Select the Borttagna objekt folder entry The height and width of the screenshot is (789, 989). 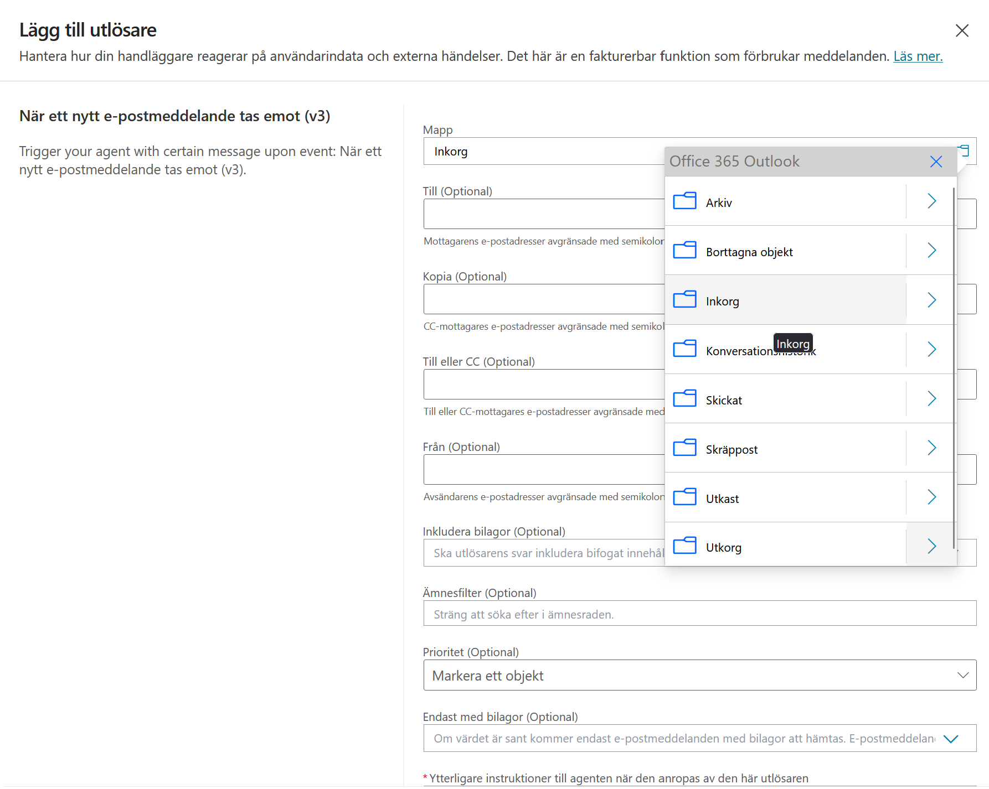tap(785, 251)
